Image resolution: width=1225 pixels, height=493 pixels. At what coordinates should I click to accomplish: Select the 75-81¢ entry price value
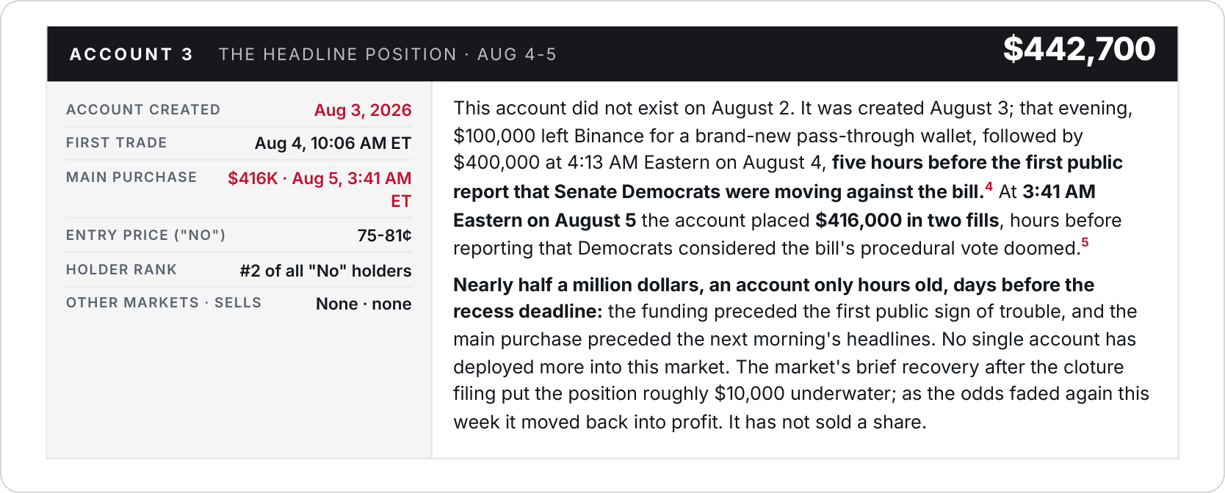(384, 235)
